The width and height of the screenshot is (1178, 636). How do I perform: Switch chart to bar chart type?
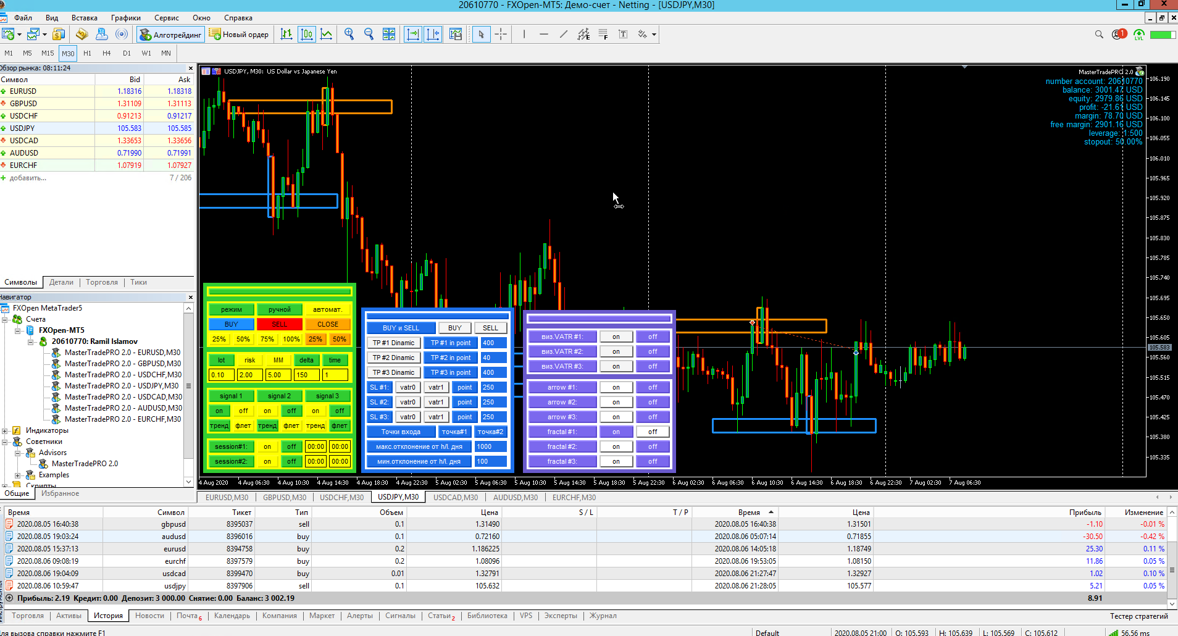286,35
